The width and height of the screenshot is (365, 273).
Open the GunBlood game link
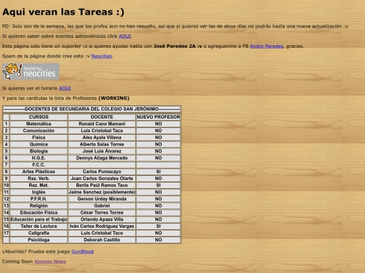tap(82, 251)
